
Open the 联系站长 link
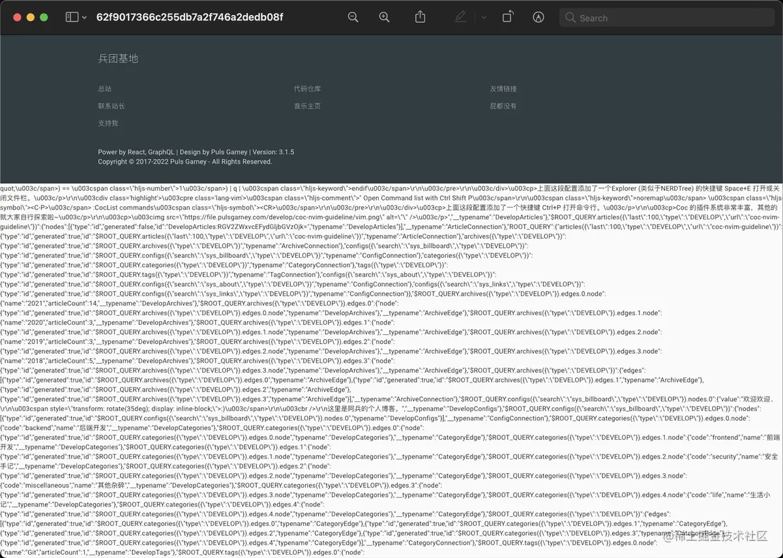click(111, 106)
